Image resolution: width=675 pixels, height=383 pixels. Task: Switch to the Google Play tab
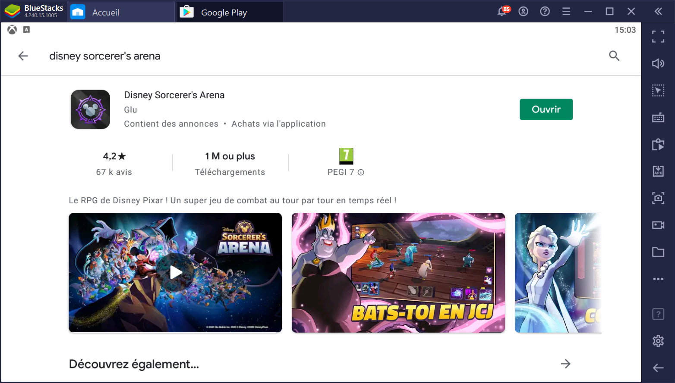[x=230, y=12]
